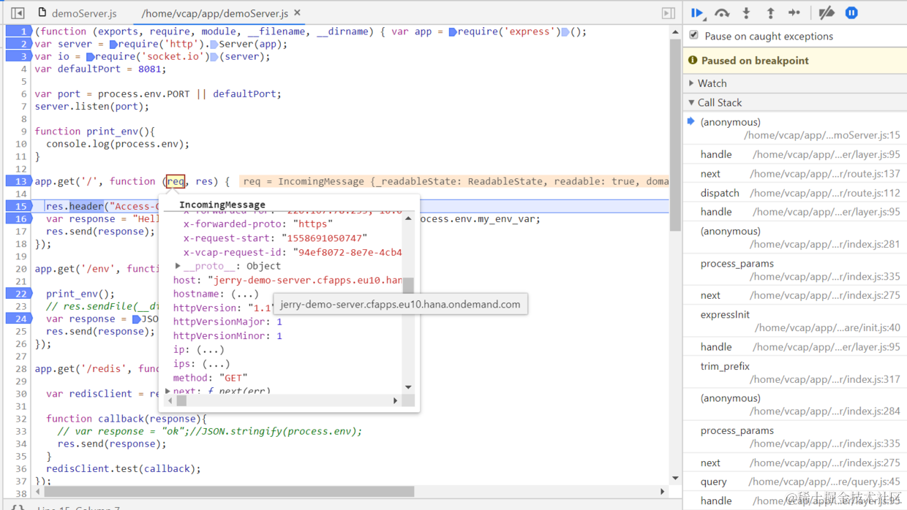Click the x-request-start header value
Screen dimensions: 907x510
[324, 238]
